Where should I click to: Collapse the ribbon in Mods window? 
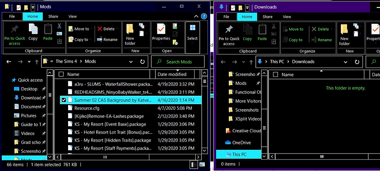[196, 16]
